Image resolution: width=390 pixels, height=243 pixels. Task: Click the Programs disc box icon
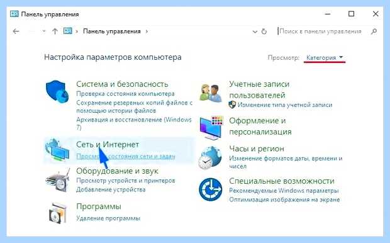(58, 213)
